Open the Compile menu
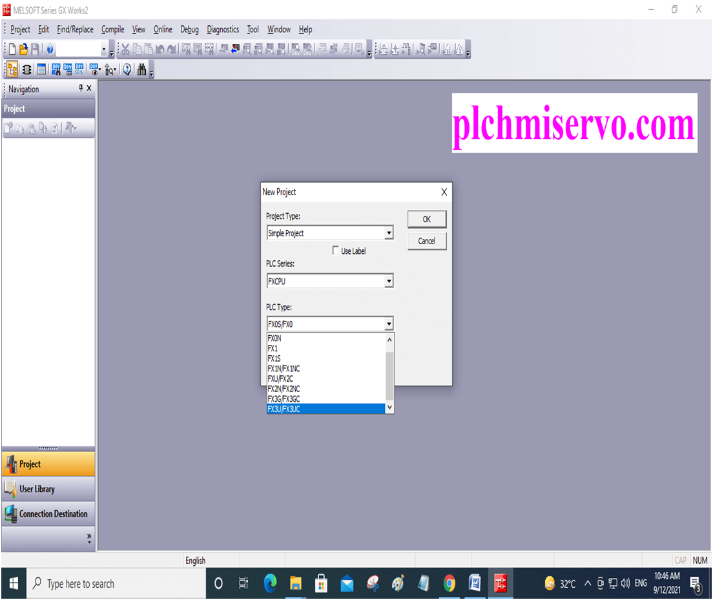Screen dimensions: 713x600 pos(112,29)
